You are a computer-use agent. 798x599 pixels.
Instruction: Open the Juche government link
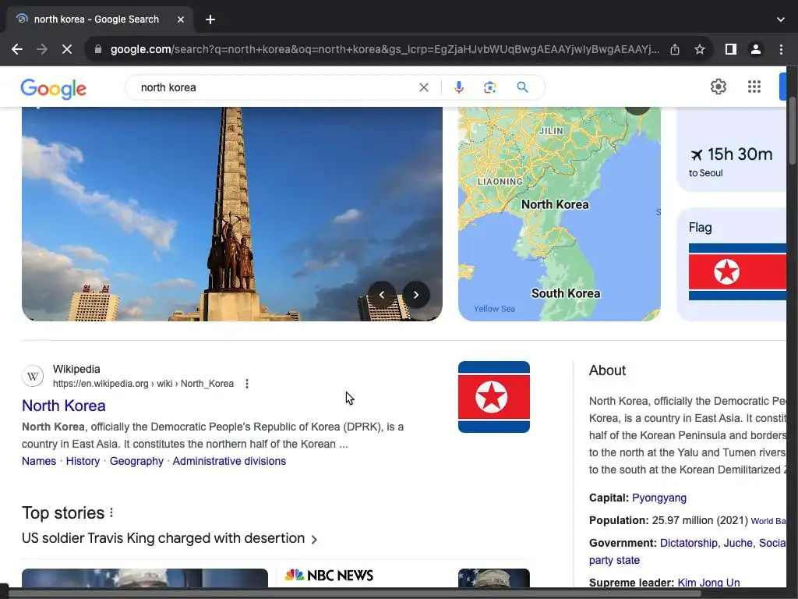point(738,543)
